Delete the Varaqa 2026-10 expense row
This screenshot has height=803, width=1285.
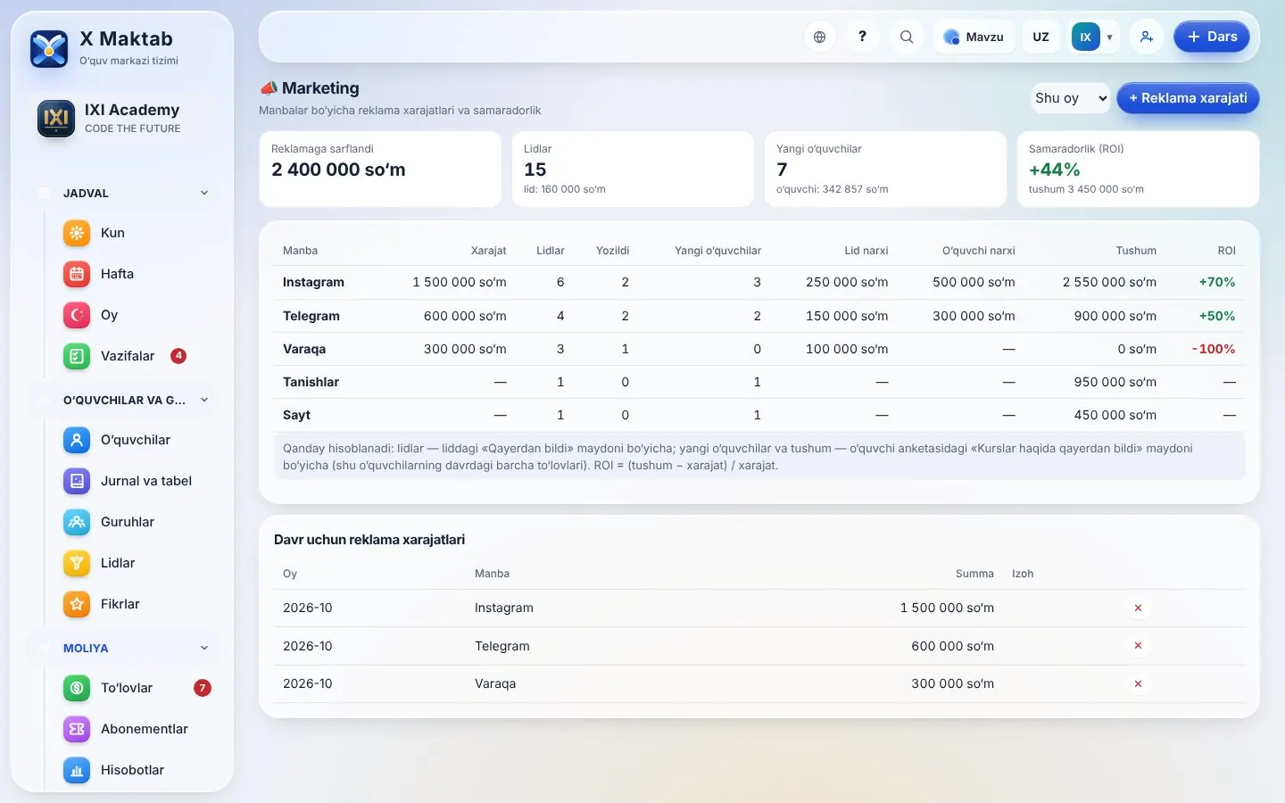[x=1138, y=683]
